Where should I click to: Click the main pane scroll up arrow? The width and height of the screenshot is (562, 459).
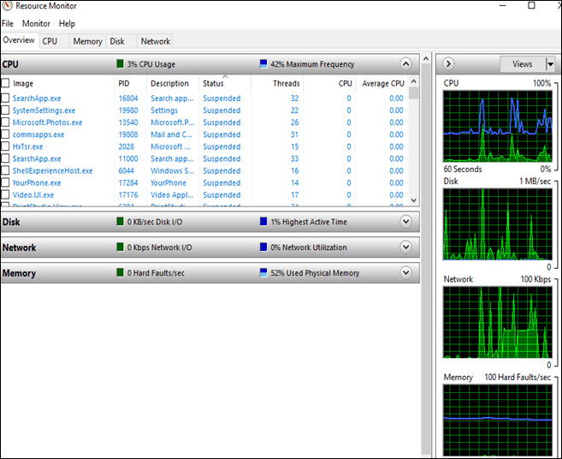pyautogui.click(x=426, y=58)
